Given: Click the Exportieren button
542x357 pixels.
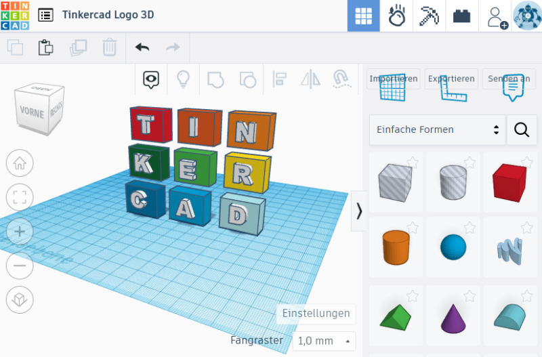Looking at the screenshot, I should pos(451,79).
